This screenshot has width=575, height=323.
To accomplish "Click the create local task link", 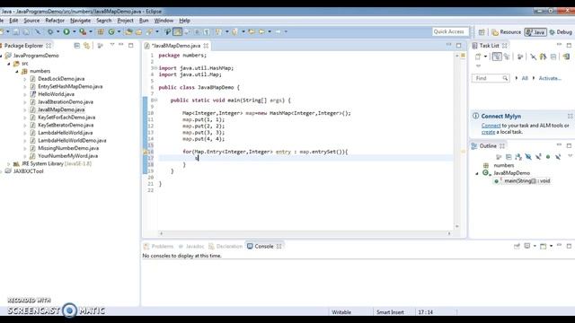I will (x=488, y=132).
